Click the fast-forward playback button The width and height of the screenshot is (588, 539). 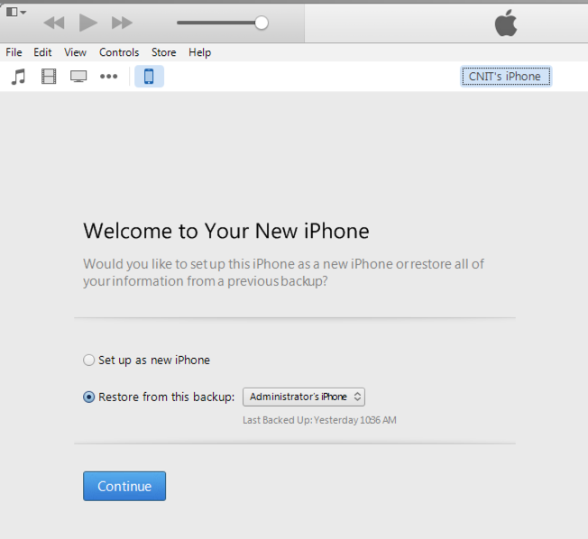pyautogui.click(x=122, y=23)
